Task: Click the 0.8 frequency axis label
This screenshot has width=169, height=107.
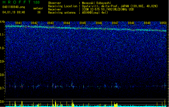Action: 2,75
